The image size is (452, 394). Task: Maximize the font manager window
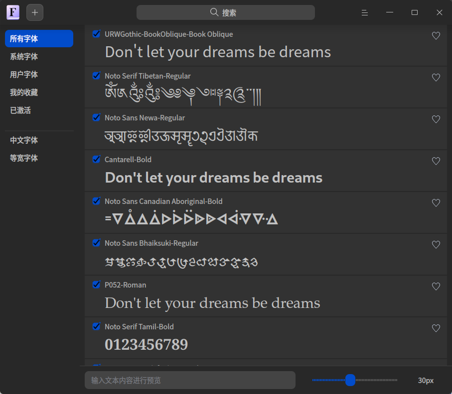415,12
